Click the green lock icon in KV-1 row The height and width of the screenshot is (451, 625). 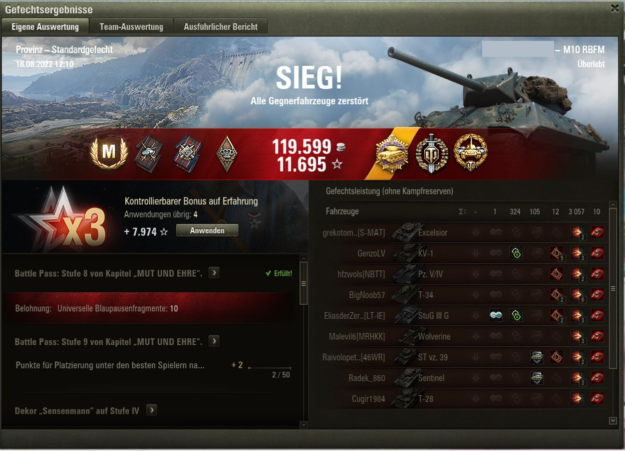[516, 253]
